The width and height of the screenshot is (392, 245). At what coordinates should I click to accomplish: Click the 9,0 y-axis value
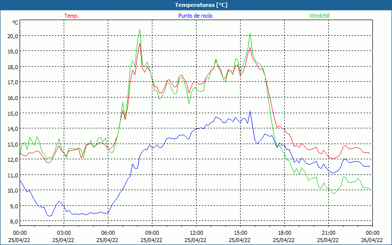pos(14,206)
